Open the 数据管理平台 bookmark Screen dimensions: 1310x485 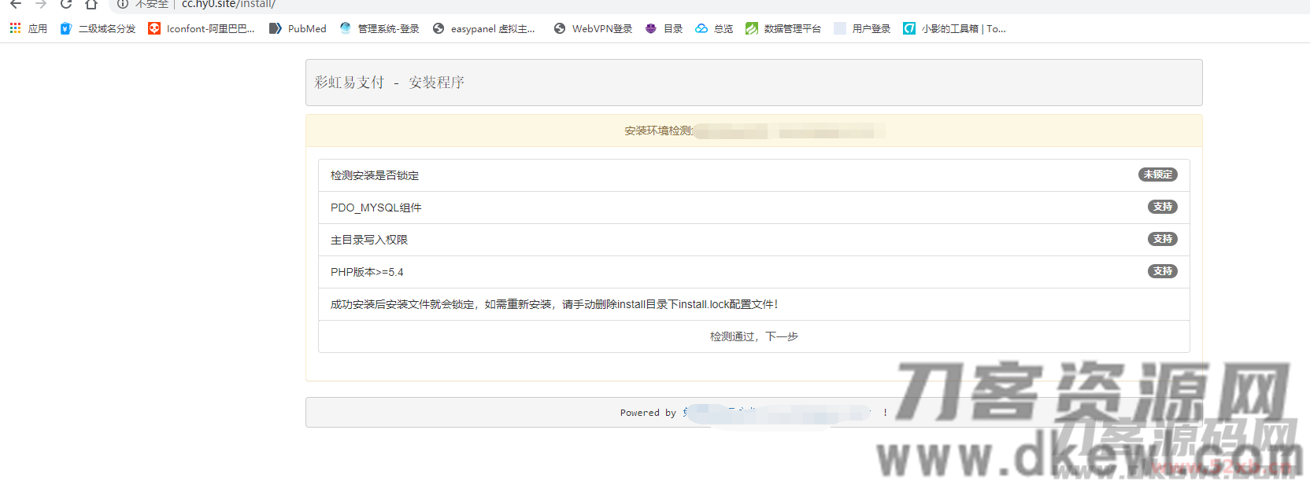click(x=783, y=28)
